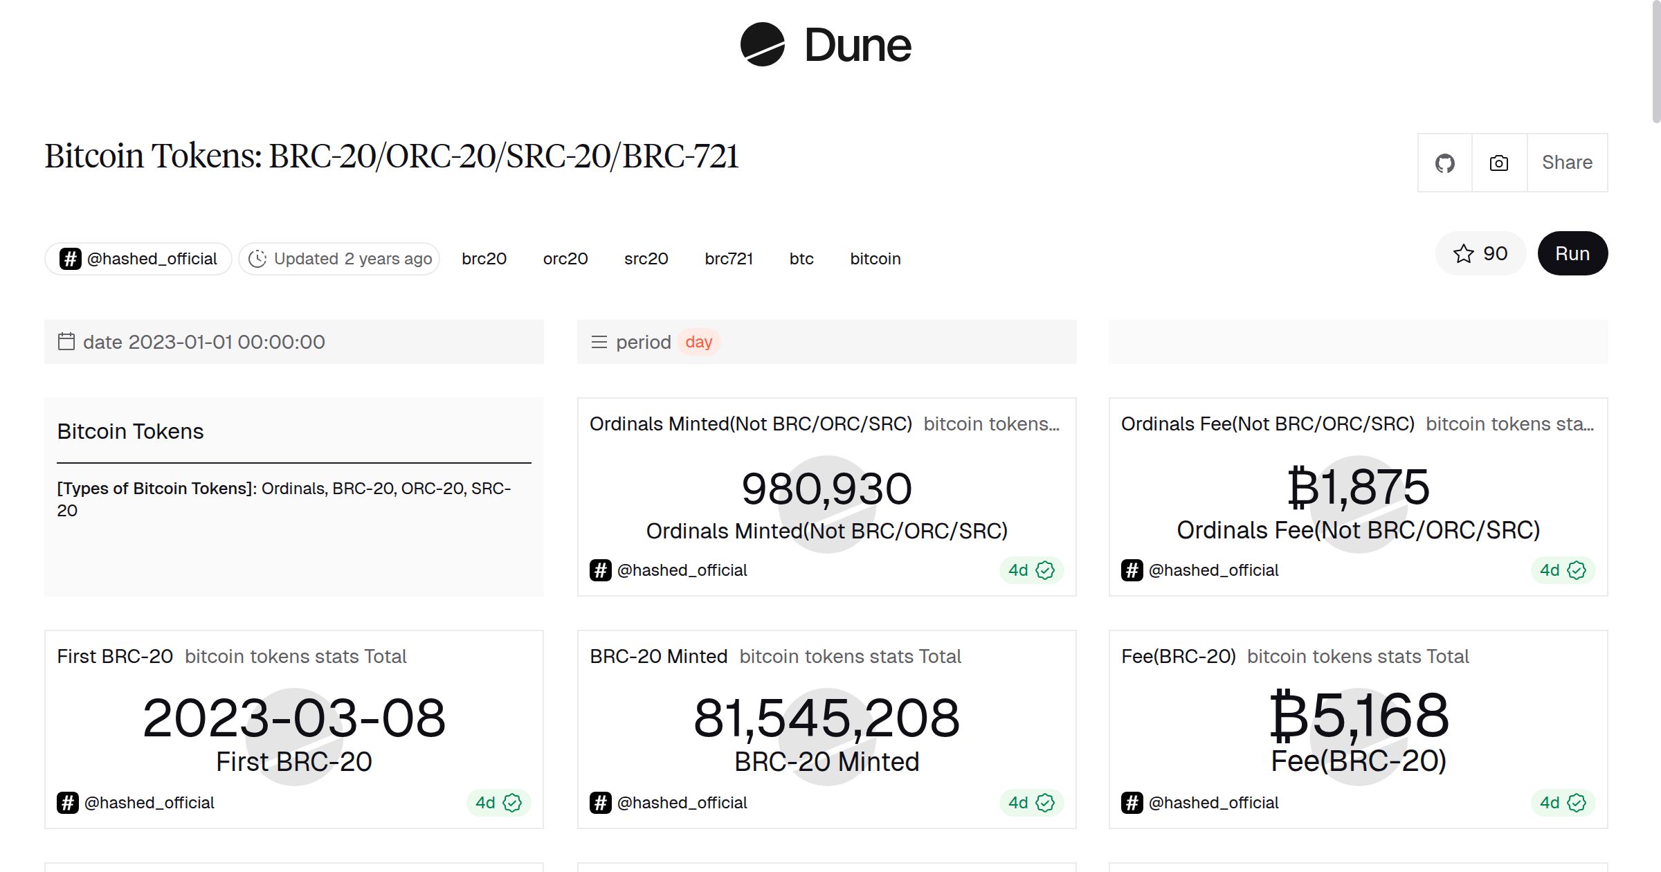The image size is (1661, 872).
Task: Click @hashed_official link under Ordinals Minted
Action: click(x=682, y=570)
